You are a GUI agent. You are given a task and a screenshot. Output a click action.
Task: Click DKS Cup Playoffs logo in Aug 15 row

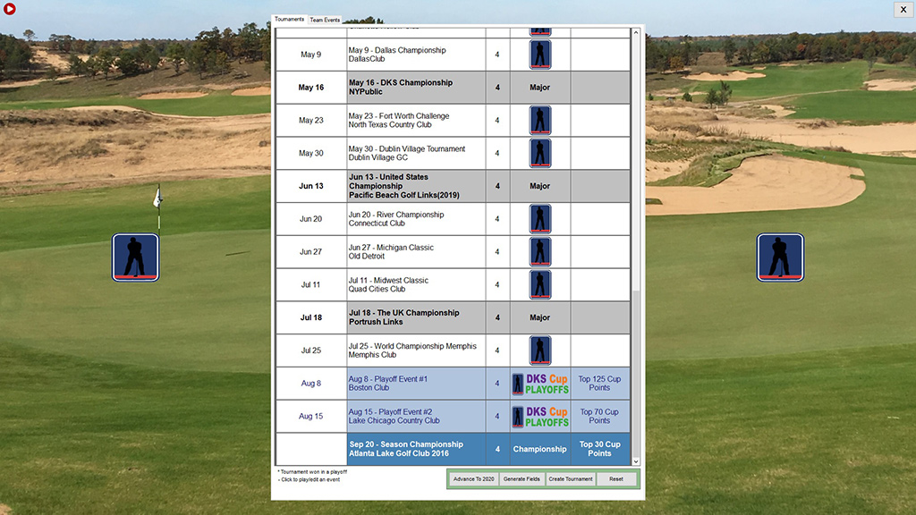coord(539,417)
